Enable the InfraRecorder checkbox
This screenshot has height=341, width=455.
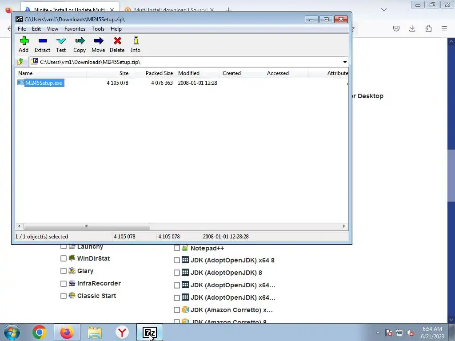coord(63,284)
